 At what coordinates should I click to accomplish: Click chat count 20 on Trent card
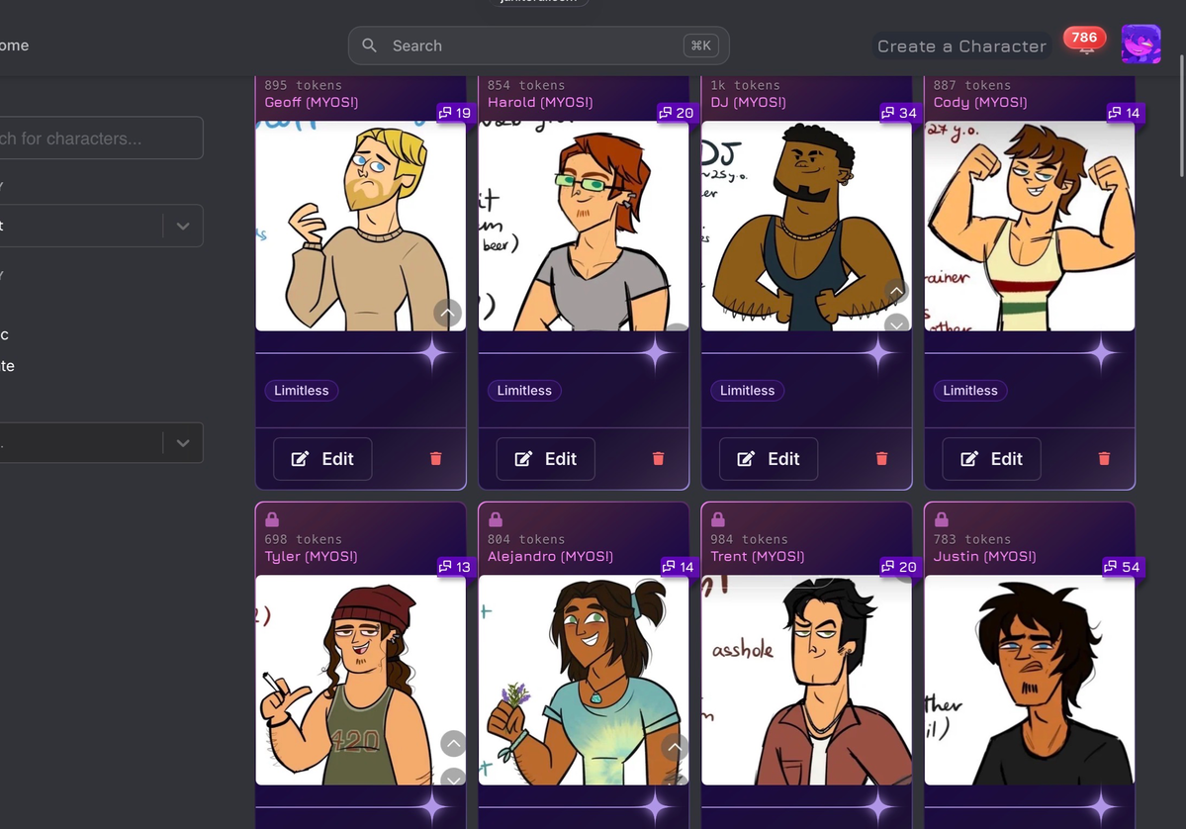900,567
